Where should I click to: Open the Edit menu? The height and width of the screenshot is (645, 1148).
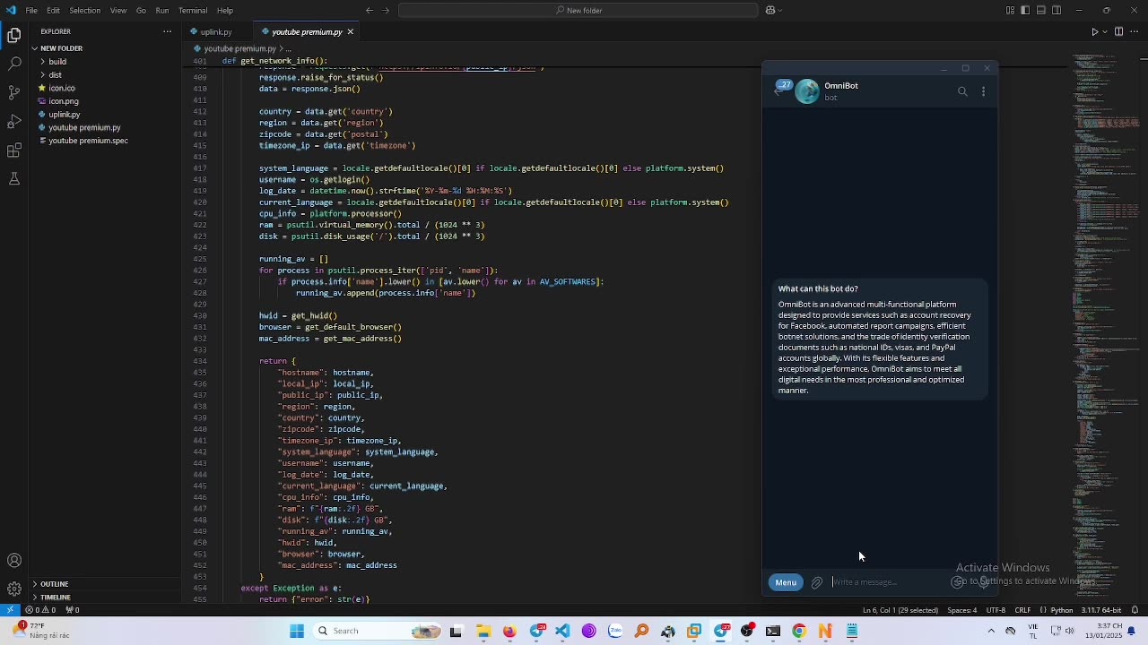coord(54,11)
